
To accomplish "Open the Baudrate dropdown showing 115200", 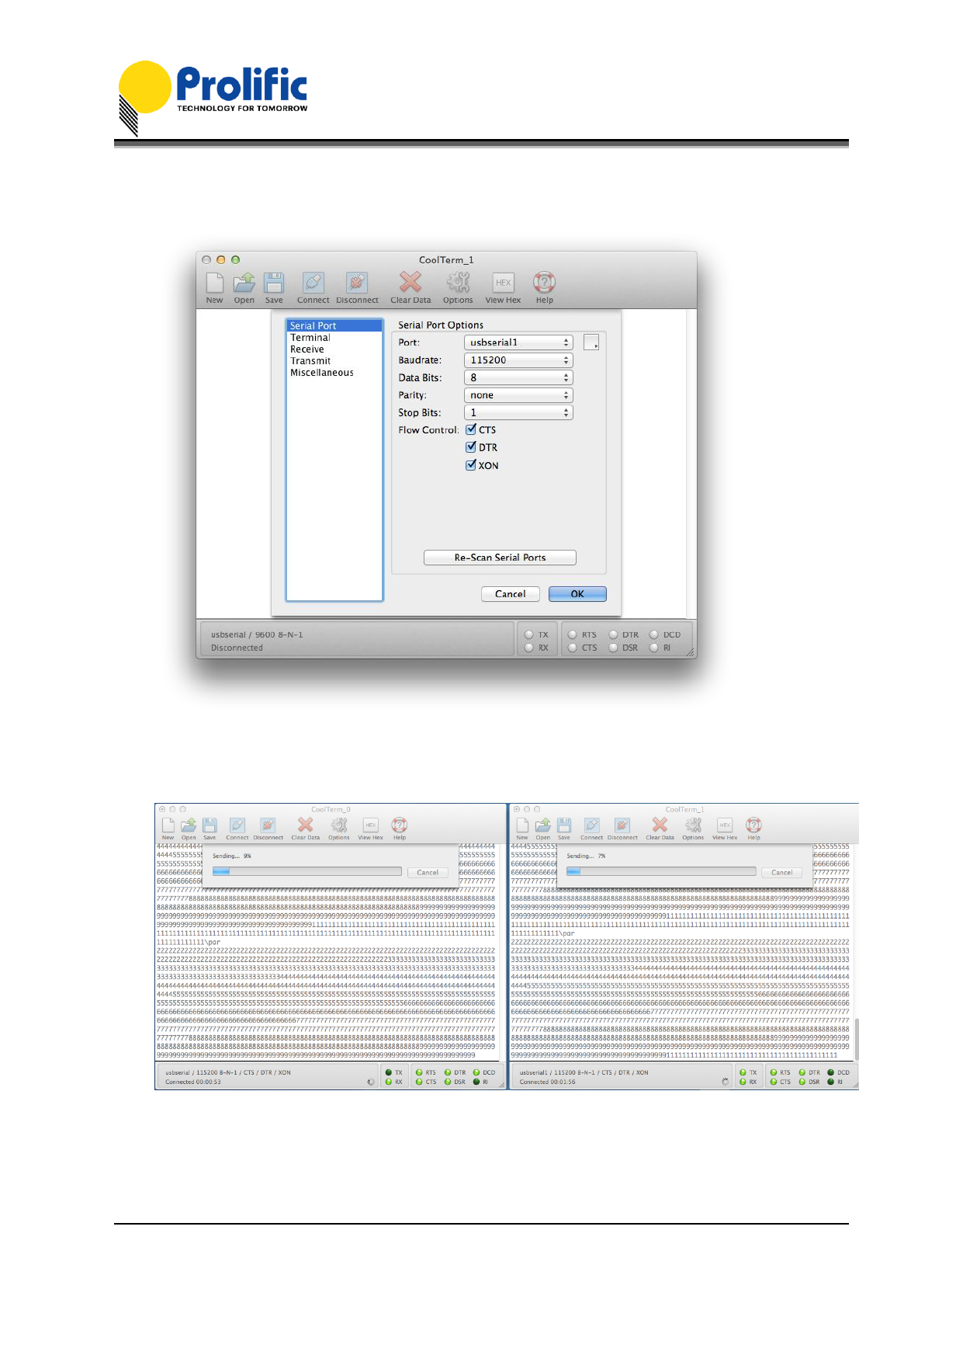I will coord(518,360).
